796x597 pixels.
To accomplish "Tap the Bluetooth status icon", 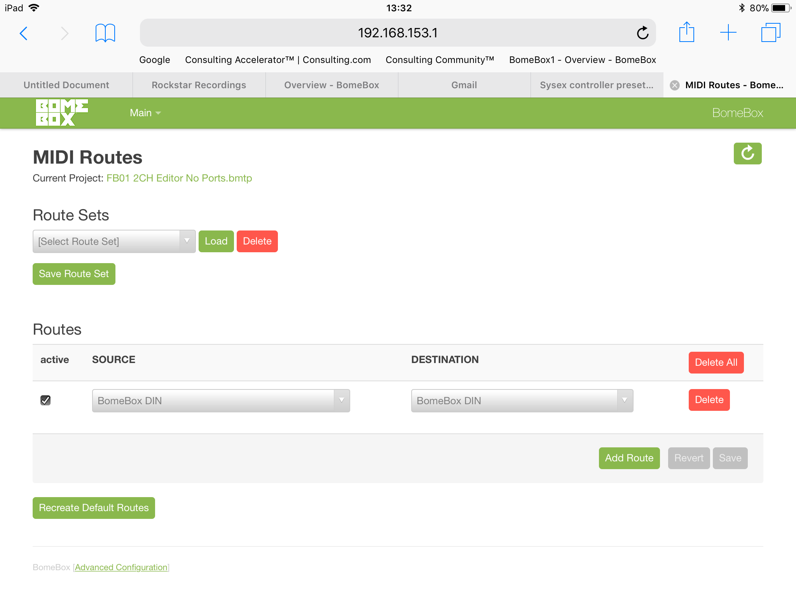I will coord(742,8).
